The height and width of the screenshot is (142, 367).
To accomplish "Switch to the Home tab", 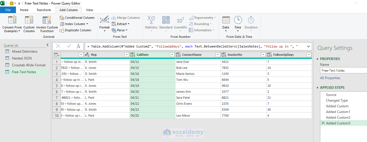I will pos(24,10).
